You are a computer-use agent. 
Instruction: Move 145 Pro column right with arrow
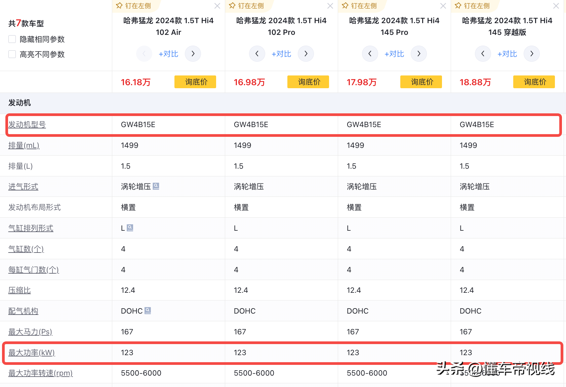pos(419,54)
